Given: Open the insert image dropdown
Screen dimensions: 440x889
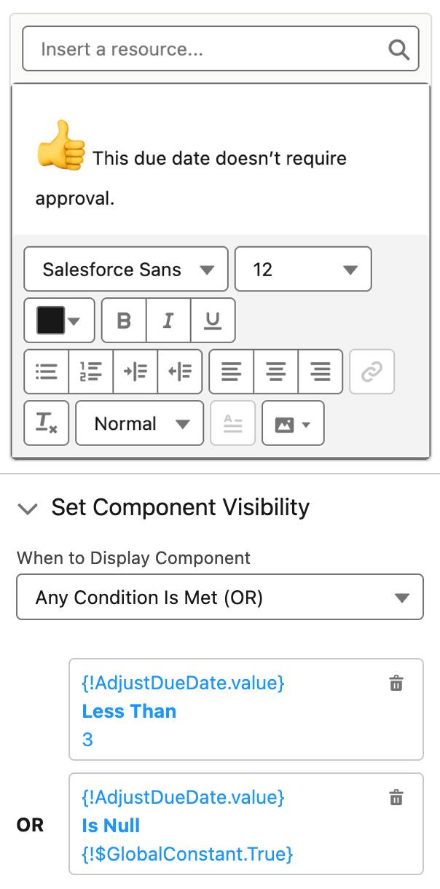Looking at the screenshot, I should coord(292,423).
